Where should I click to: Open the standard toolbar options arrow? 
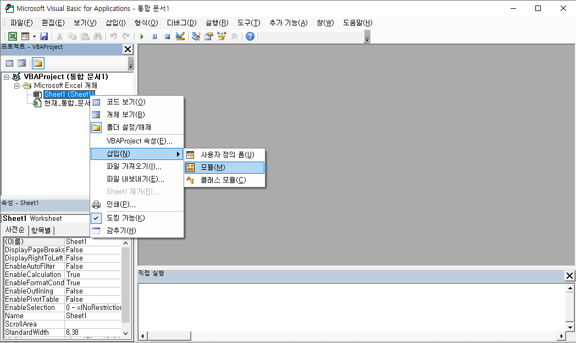coord(367,37)
